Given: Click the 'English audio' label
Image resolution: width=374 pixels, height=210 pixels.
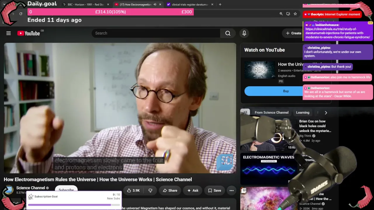Looking at the screenshot, I should point(287,76).
